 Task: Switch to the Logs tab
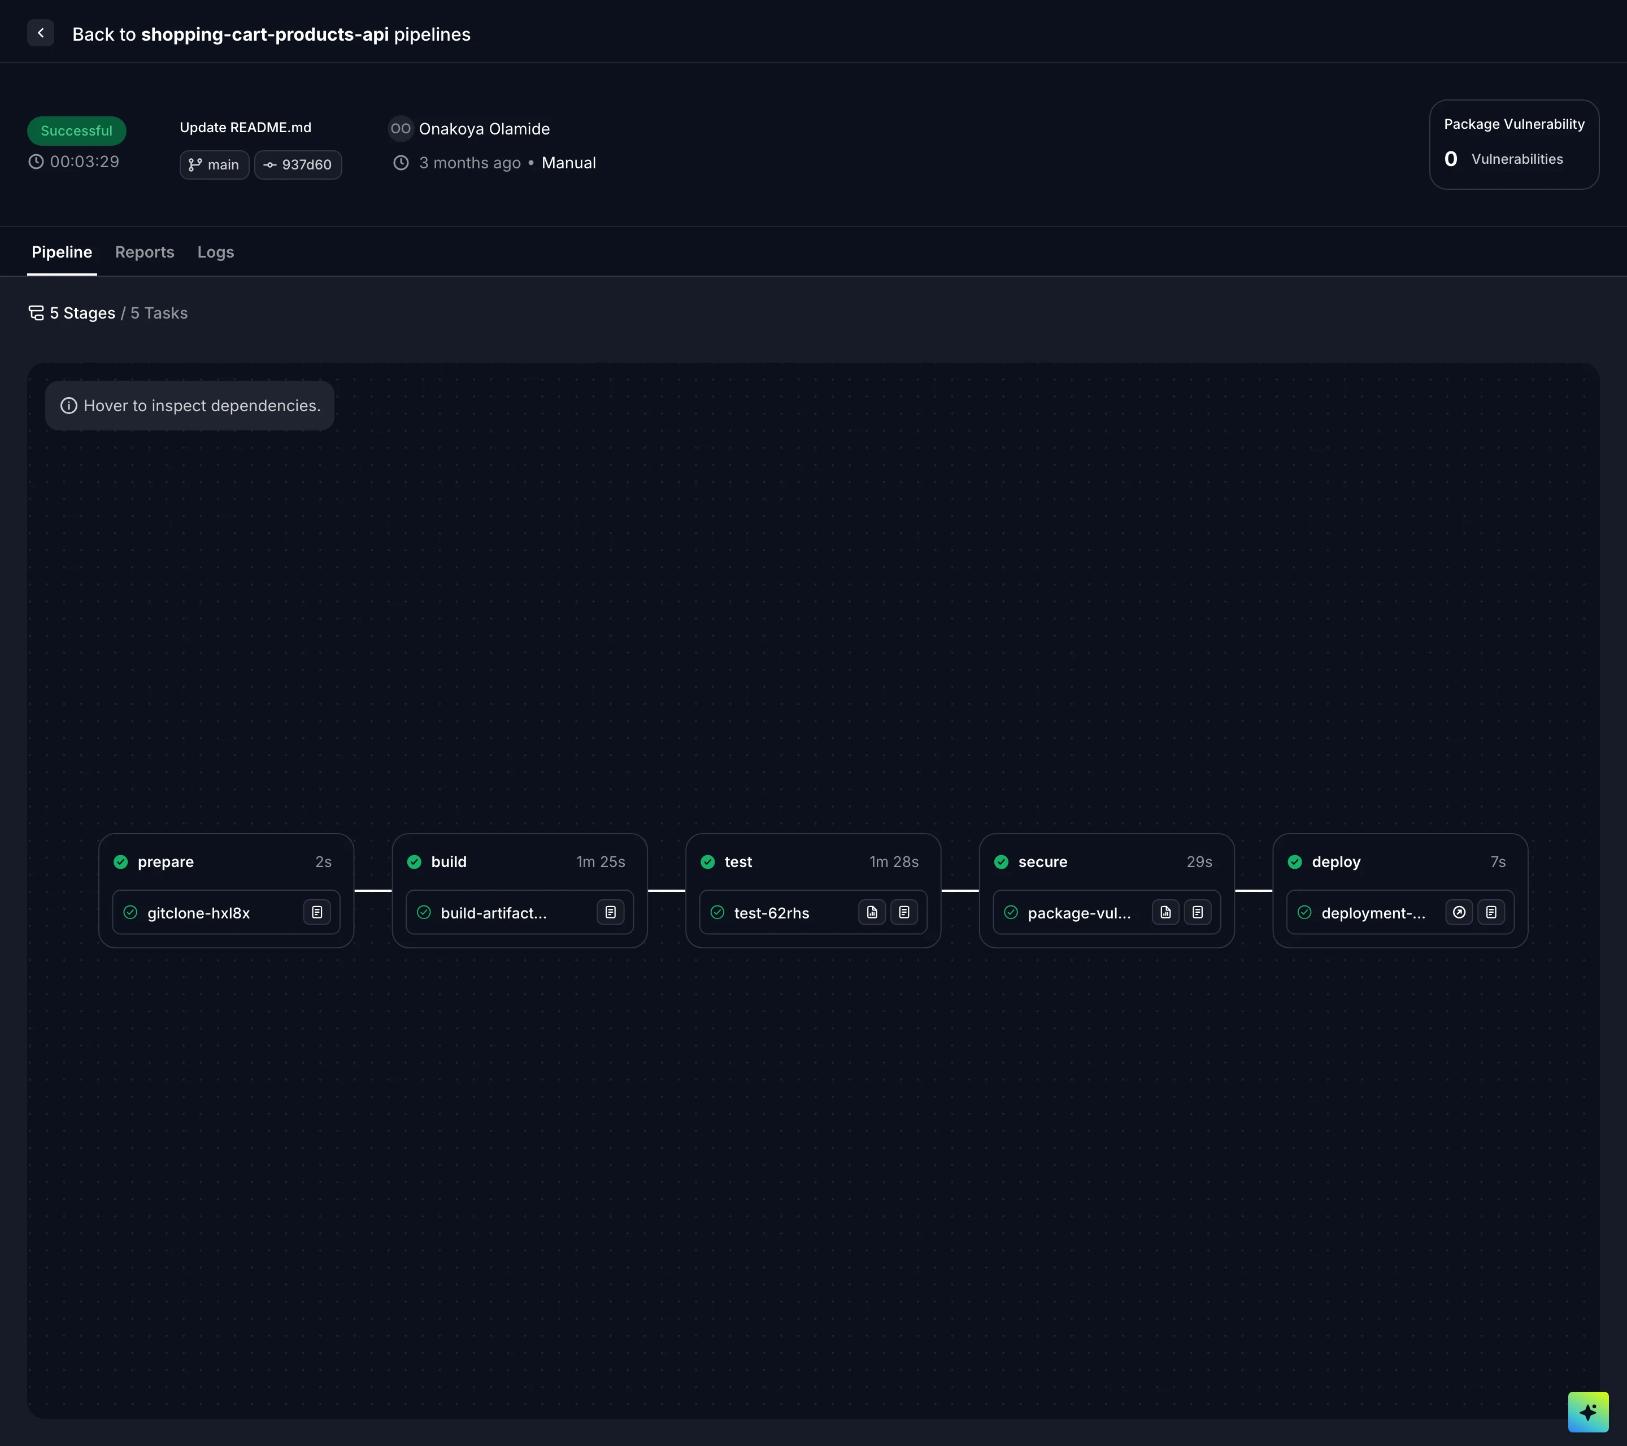(216, 252)
